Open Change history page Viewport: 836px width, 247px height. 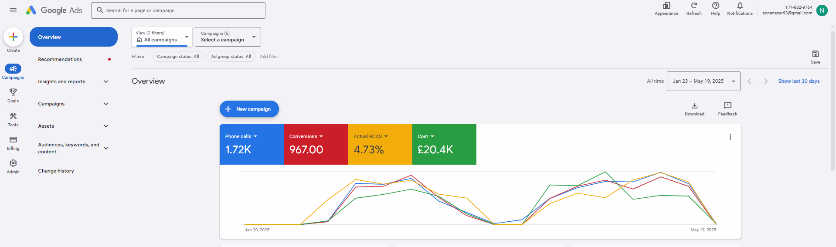pyautogui.click(x=56, y=171)
